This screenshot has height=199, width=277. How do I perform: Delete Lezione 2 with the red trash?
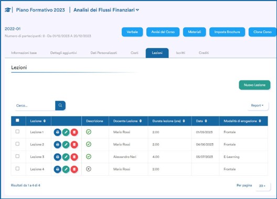point(74,145)
